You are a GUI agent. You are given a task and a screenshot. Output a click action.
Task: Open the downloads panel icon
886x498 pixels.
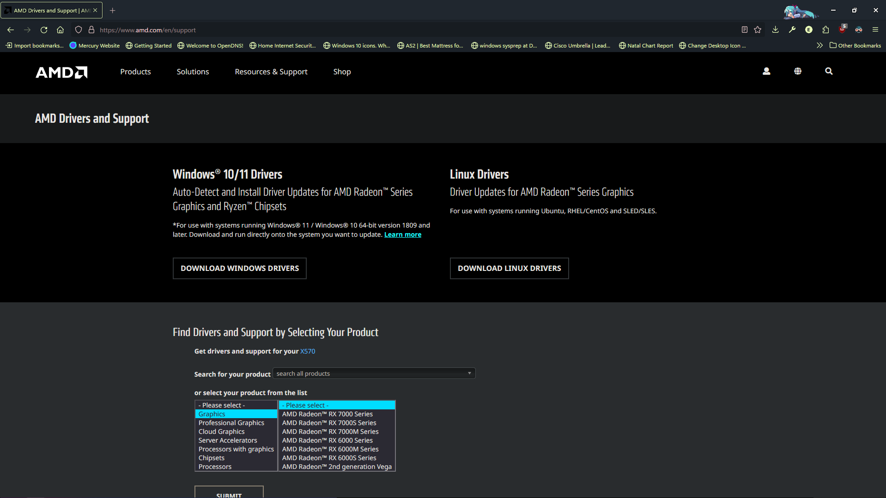pyautogui.click(x=776, y=30)
